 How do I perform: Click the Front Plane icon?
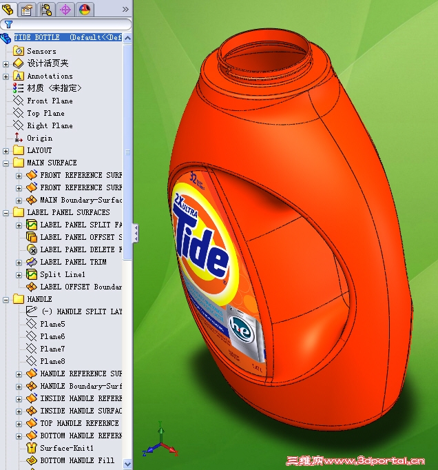click(19, 101)
